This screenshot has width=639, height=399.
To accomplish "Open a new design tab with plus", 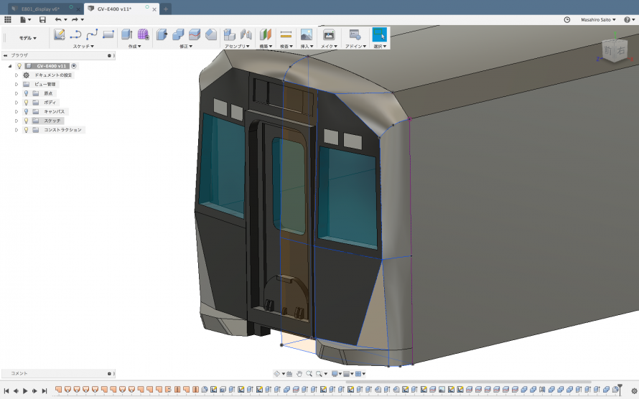I will pyautogui.click(x=165, y=9).
